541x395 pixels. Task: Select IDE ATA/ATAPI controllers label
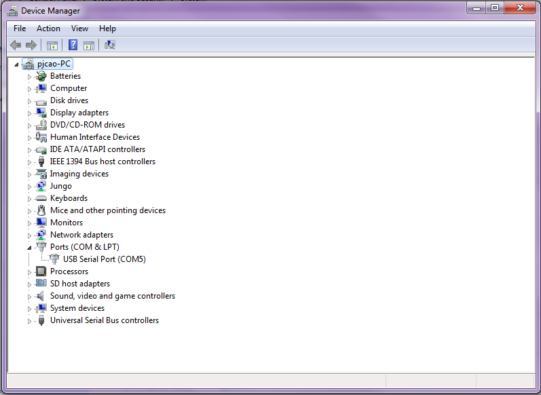pyautogui.click(x=97, y=149)
